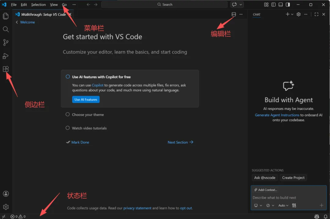Select Use AI features step radio
The image size is (330, 219).
68,76
